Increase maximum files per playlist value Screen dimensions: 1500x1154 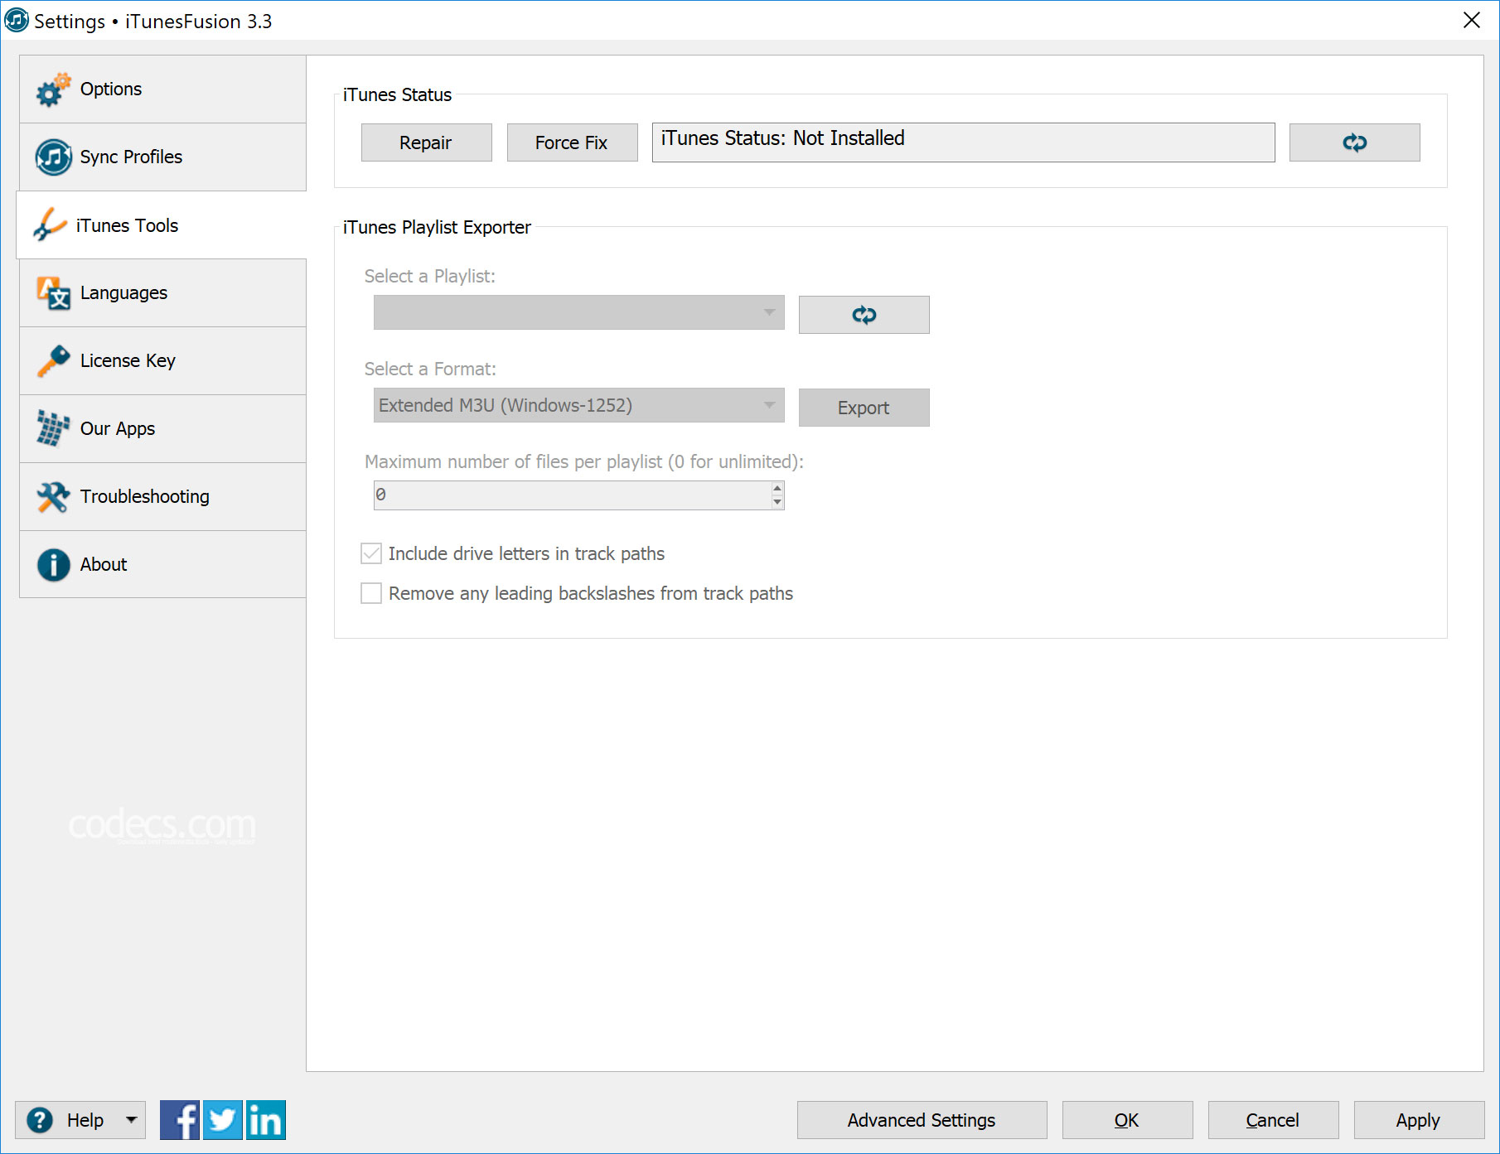pyautogui.click(x=777, y=488)
